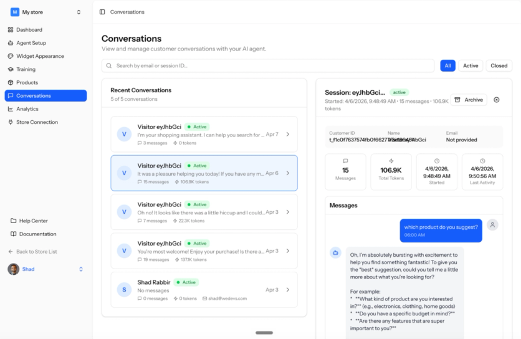The image size is (521, 339).
Task: Open Widget Appearance page
Action: point(46,56)
